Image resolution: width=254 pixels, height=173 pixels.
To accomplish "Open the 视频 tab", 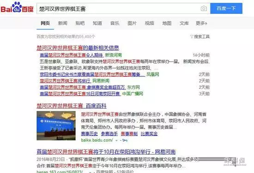I will pos(149,23).
